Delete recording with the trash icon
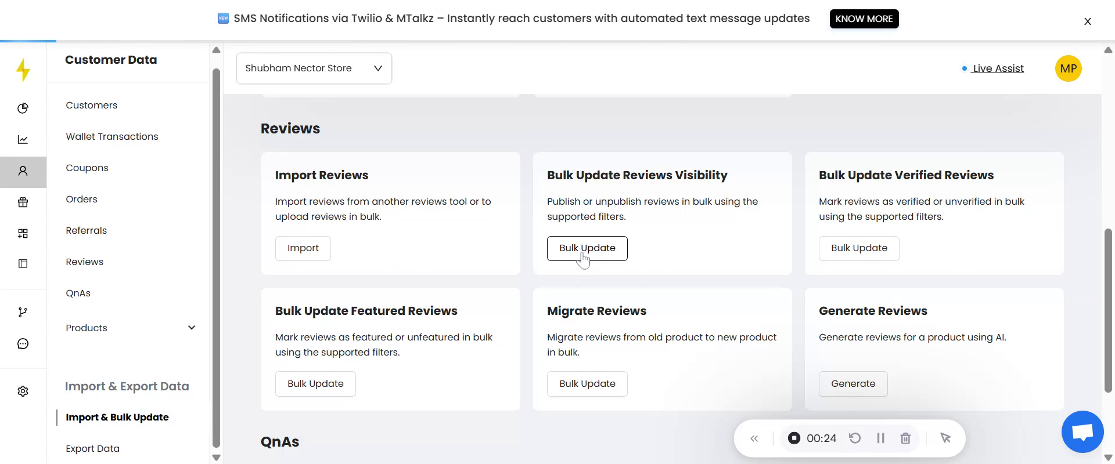 (905, 438)
